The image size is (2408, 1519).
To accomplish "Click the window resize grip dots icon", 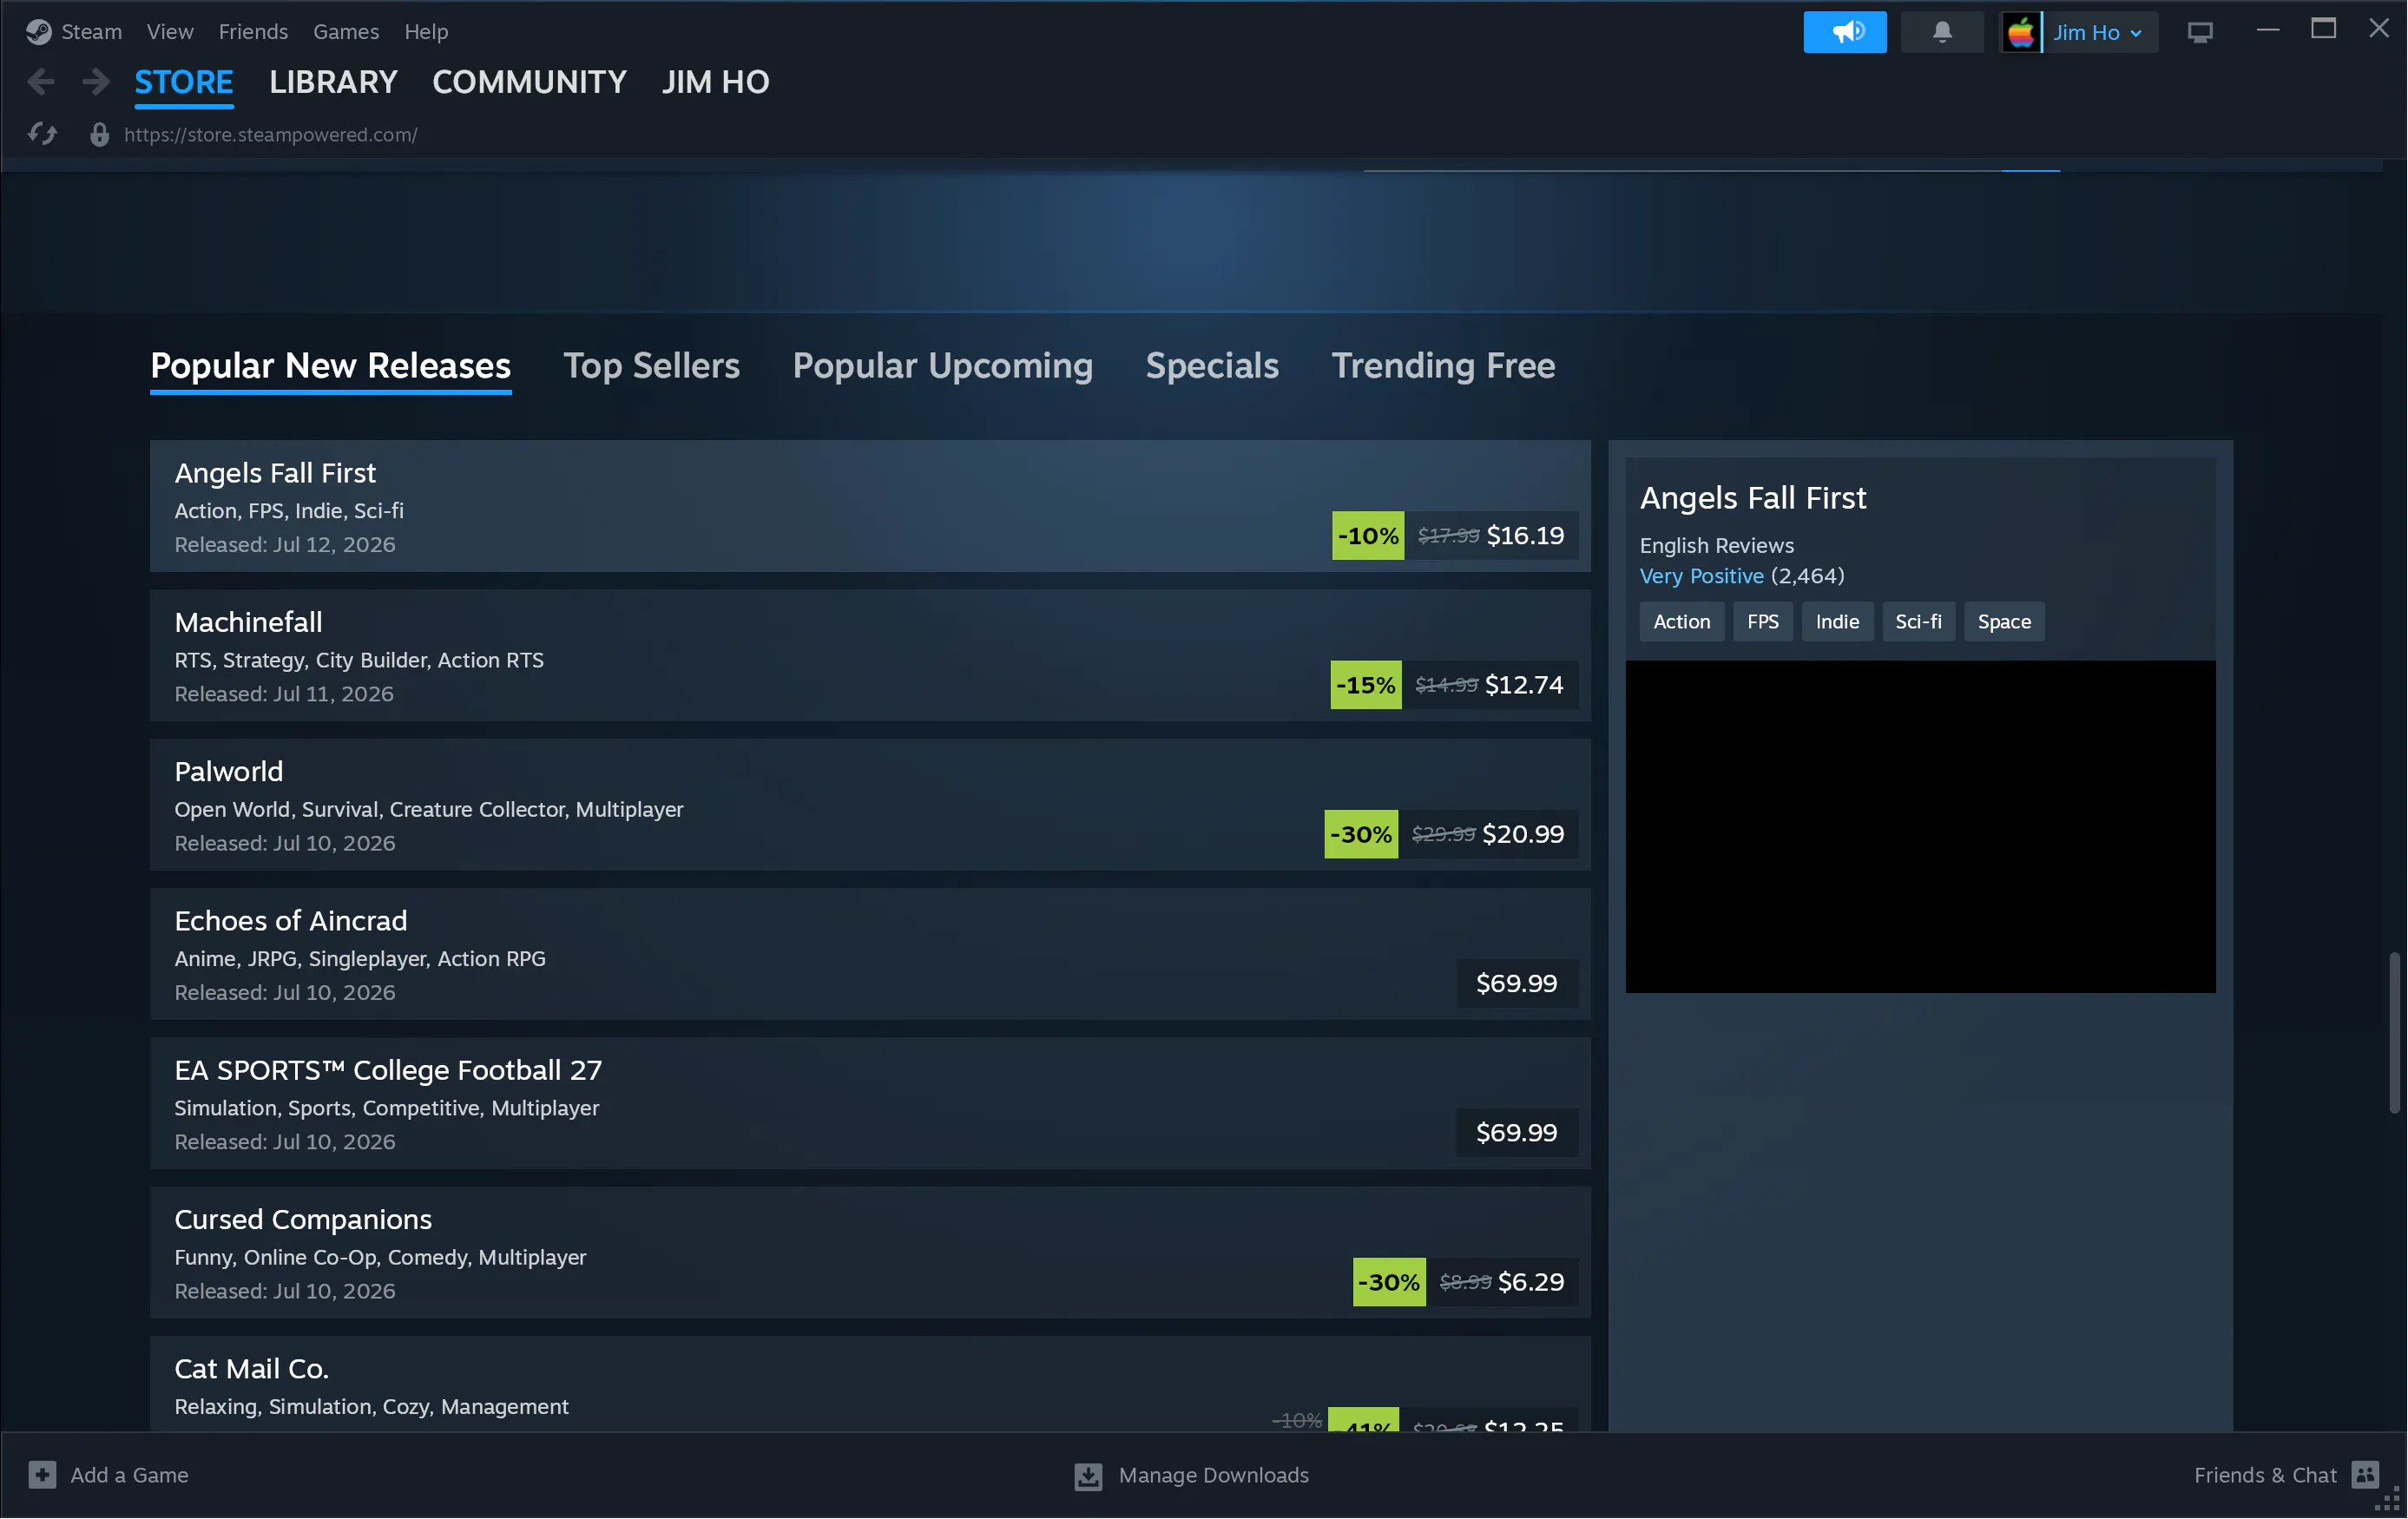I will 2387,1501.
